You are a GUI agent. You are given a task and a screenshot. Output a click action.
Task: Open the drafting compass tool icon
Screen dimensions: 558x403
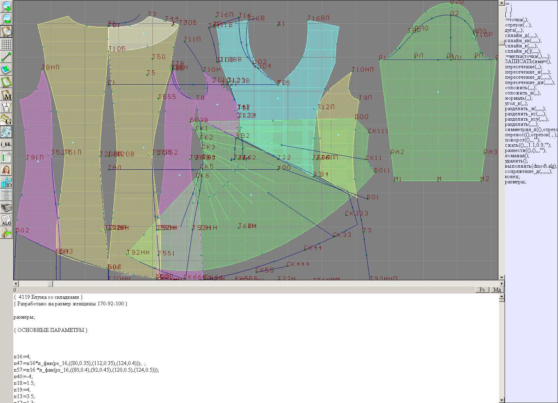tap(6, 107)
